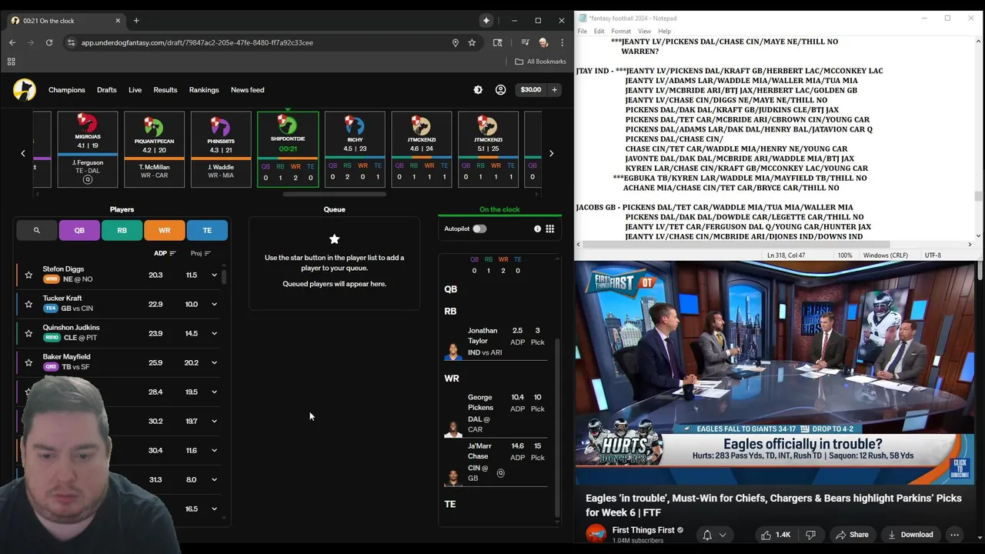Open the Chrome apps grid icon
The width and height of the screenshot is (985, 554).
point(11,62)
